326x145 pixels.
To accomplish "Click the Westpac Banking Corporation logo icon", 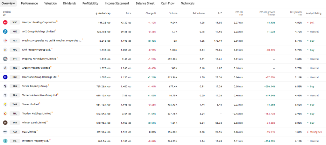I will tap(5, 23).
